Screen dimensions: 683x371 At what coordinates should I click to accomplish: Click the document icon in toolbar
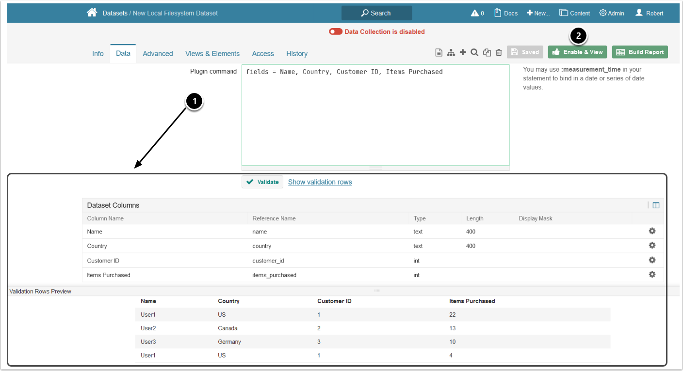point(439,52)
